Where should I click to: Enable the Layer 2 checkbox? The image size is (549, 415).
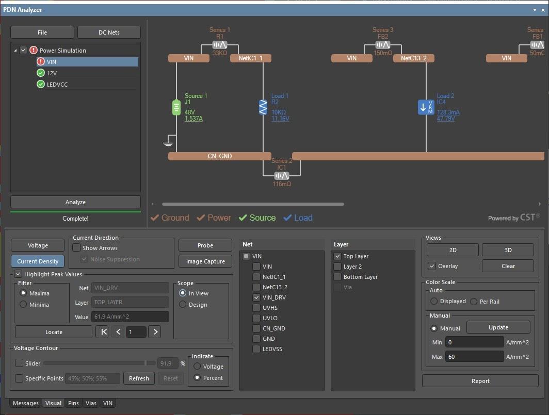[337, 267]
